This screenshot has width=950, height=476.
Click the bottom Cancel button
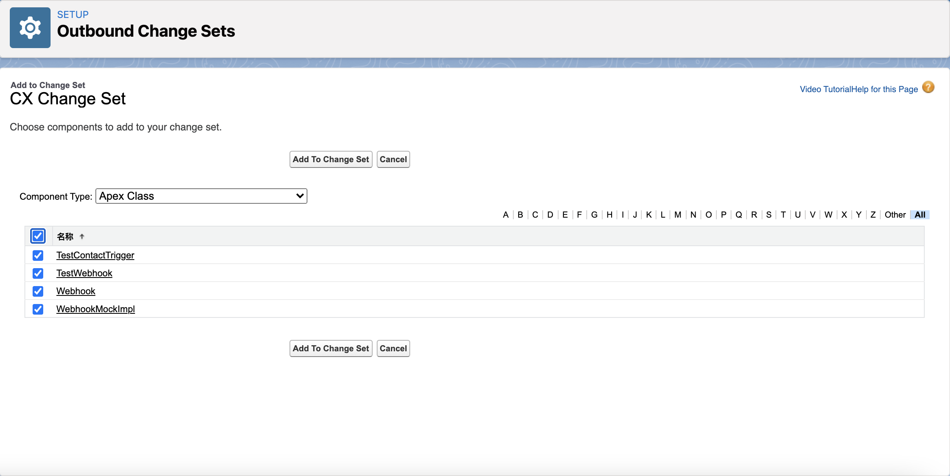click(393, 348)
